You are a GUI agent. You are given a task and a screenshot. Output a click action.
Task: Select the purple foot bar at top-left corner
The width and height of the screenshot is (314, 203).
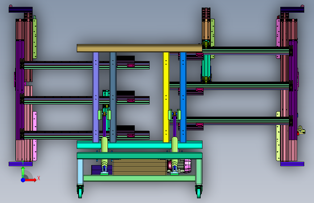(21, 10)
